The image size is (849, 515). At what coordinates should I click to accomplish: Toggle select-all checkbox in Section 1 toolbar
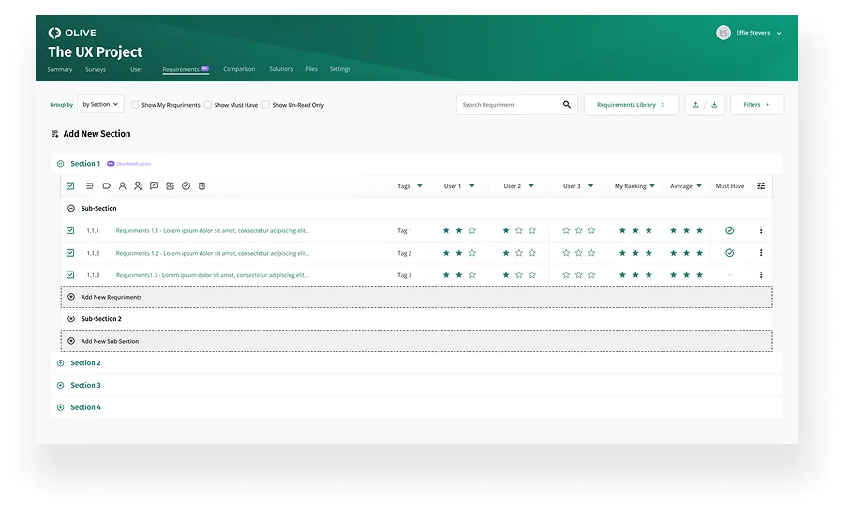70,186
